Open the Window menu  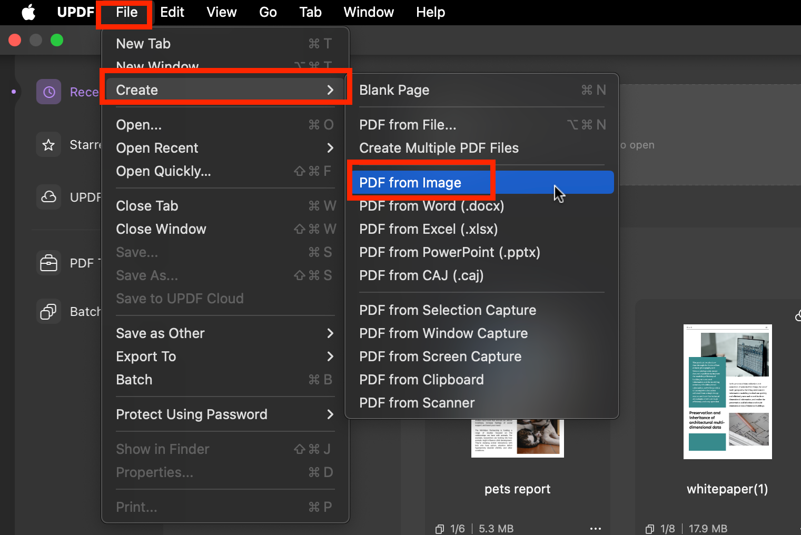(368, 12)
